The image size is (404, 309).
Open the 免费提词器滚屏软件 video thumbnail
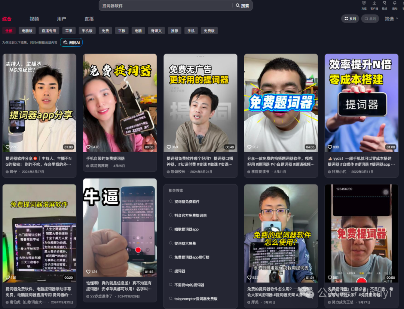pyautogui.click(x=39, y=233)
